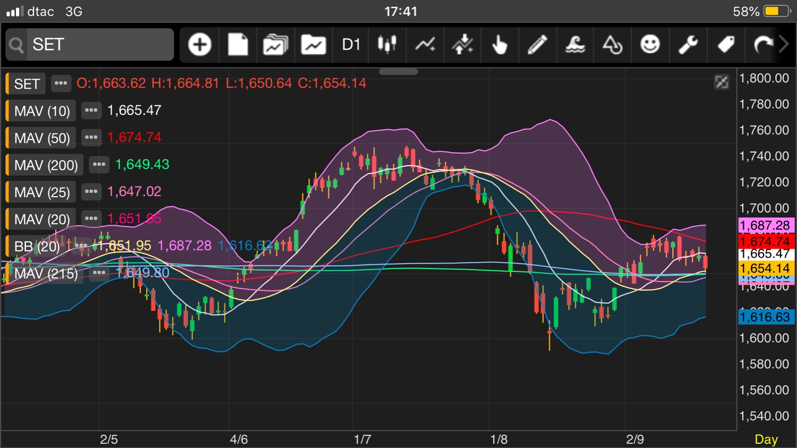Image resolution: width=797 pixels, height=448 pixels.
Task: Open the add indicator line tool
Action: (x=425, y=45)
